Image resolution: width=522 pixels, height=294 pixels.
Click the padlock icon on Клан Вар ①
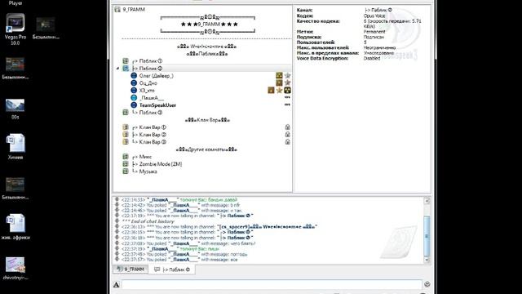(288, 127)
